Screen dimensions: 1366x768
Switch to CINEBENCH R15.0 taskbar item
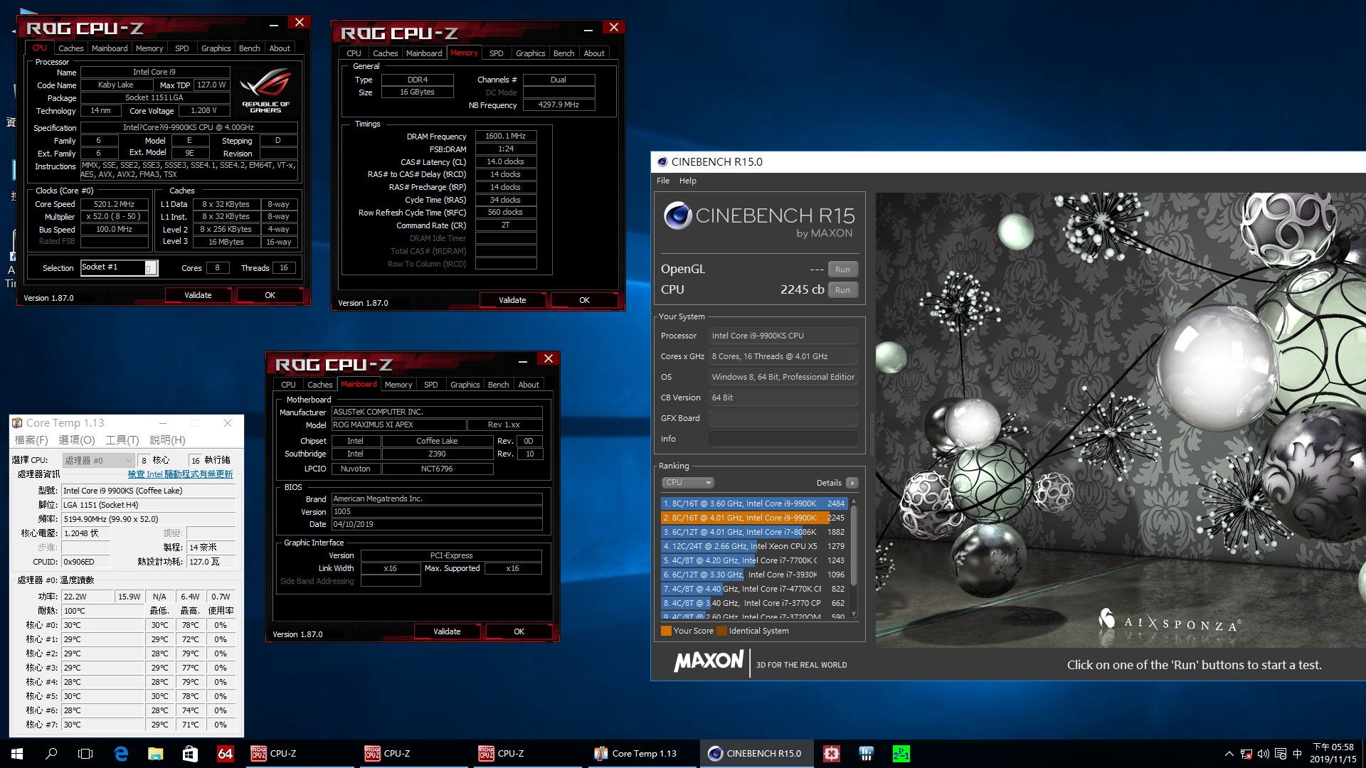[756, 754]
